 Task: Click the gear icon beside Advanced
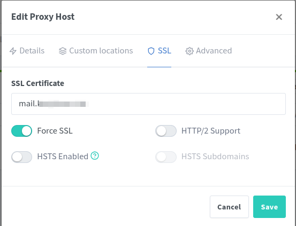tap(189, 51)
